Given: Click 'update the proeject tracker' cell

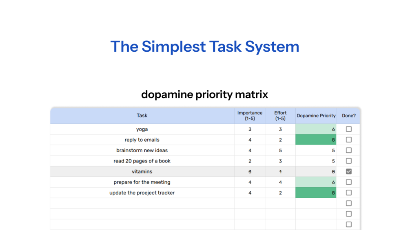Looking at the screenshot, I should (x=142, y=193).
